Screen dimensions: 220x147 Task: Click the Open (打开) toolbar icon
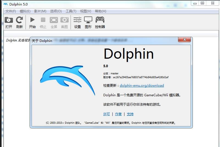point(9,22)
